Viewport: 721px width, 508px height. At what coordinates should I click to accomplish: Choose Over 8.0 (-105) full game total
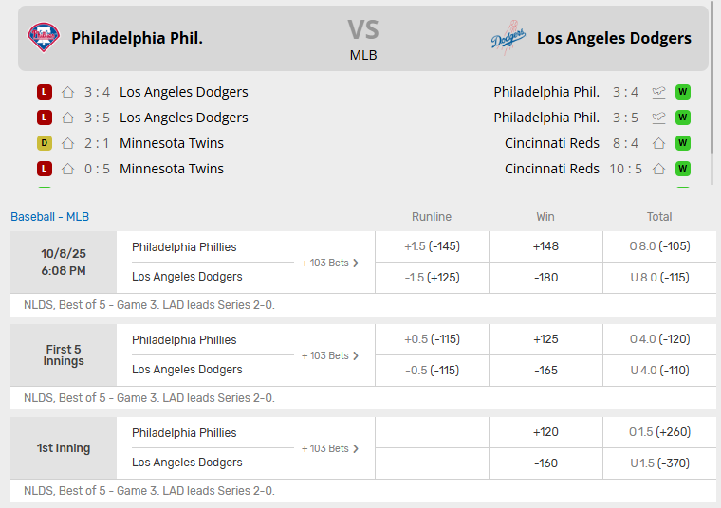click(x=659, y=246)
